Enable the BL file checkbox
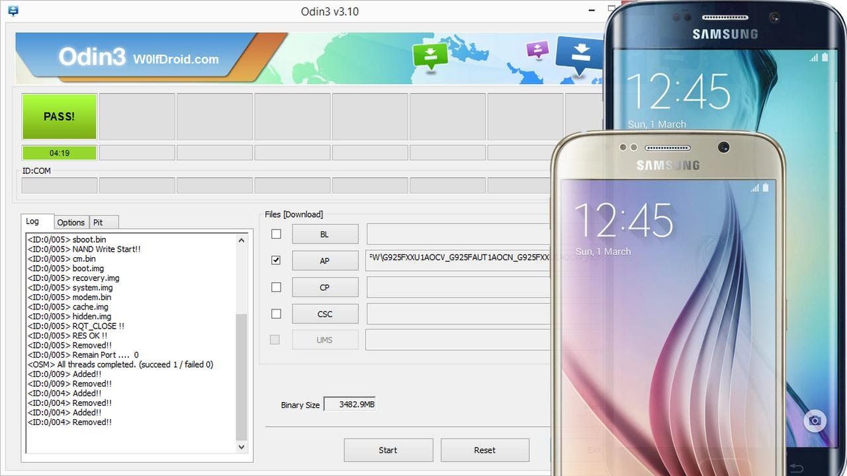Screen dimensions: 847x476 coord(275,234)
